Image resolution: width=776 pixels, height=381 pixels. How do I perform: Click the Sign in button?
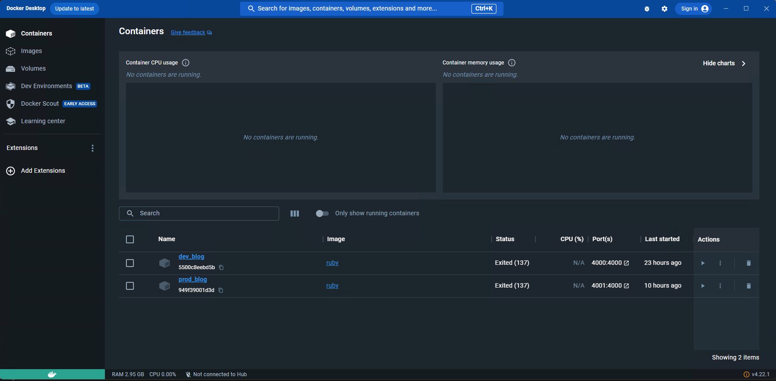(x=694, y=9)
